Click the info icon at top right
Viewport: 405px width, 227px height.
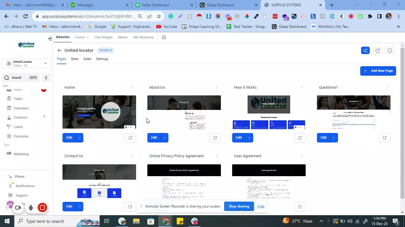click(x=390, y=51)
